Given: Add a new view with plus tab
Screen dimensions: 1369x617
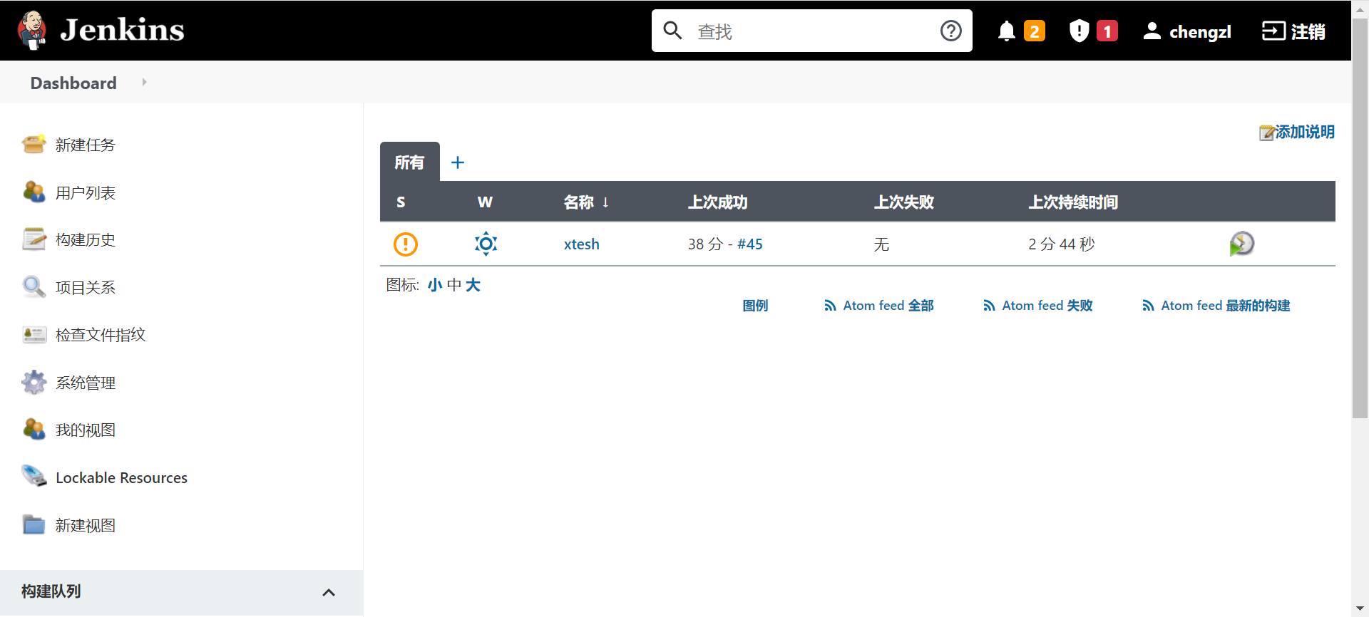Looking at the screenshot, I should [x=458, y=162].
